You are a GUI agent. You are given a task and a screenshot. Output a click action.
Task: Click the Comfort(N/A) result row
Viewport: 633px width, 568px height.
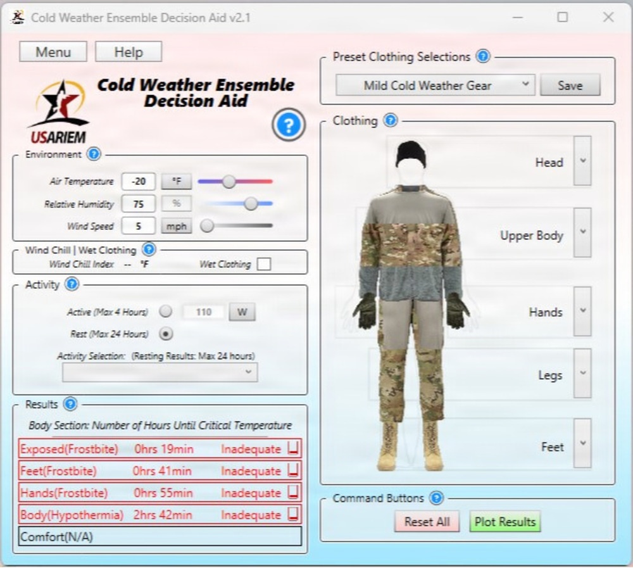click(160, 536)
